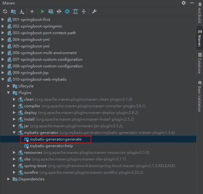The height and width of the screenshot is (194, 203).
Task: Expand the surefire plugin arrow
Action: tap(14, 172)
